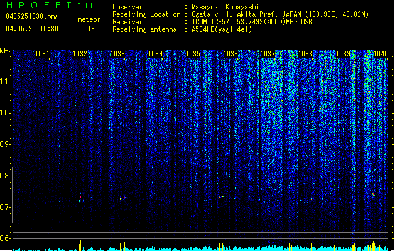Click the Receiving Location label
Screen dimensions: 395x251
click(x=146, y=14)
